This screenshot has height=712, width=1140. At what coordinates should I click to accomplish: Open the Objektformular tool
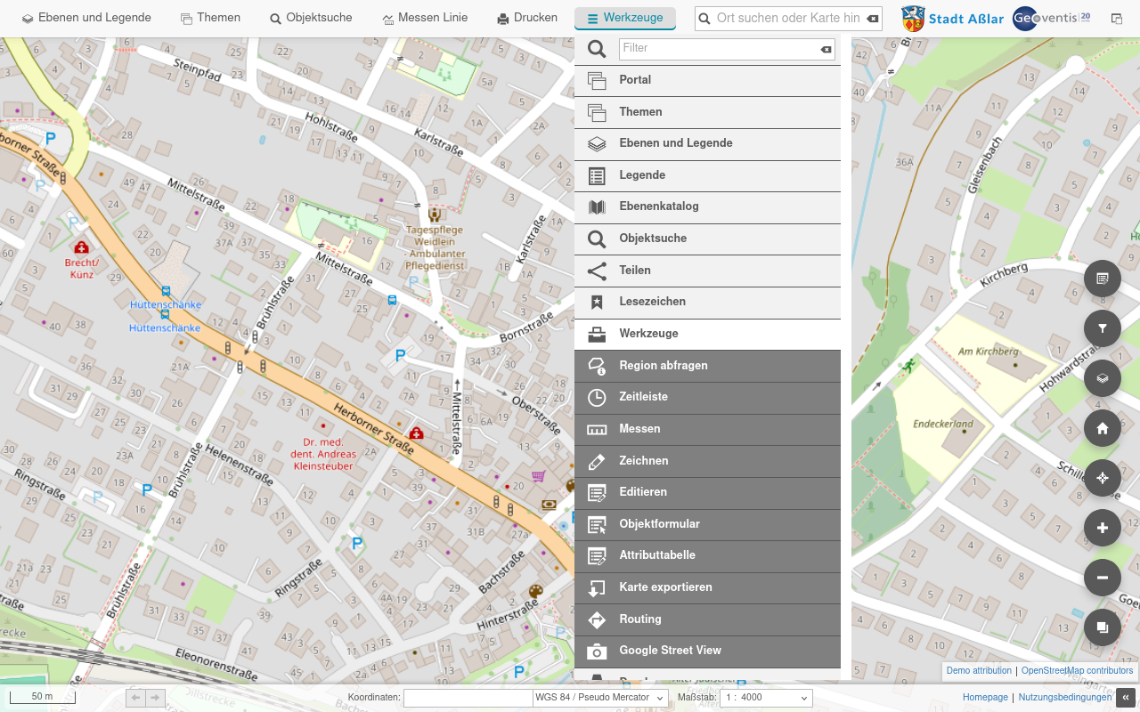click(707, 524)
